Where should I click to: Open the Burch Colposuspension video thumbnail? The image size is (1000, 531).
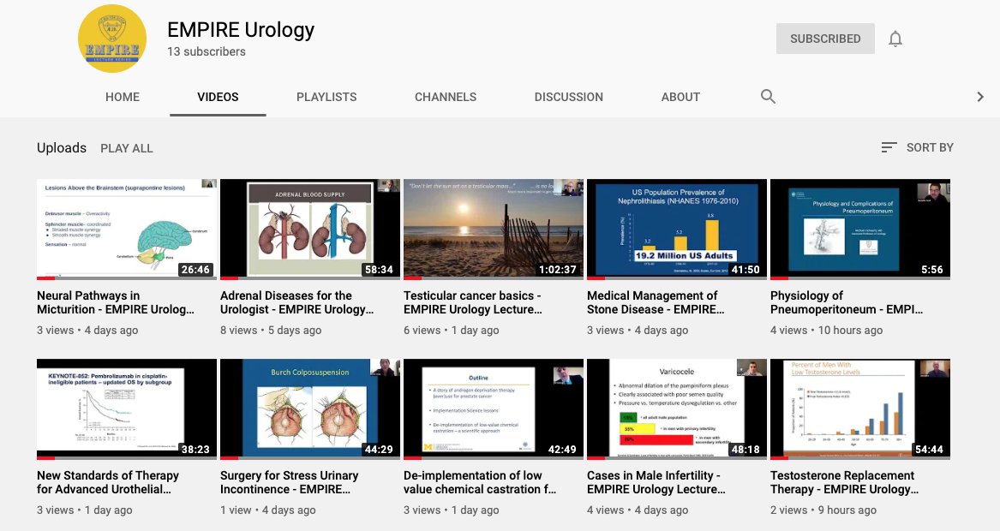point(310,409)
